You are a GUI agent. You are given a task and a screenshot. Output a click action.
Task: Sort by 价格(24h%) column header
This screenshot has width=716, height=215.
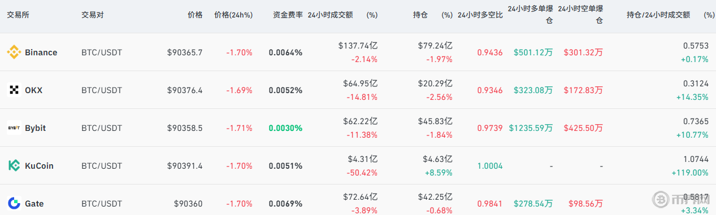(233, 15)
